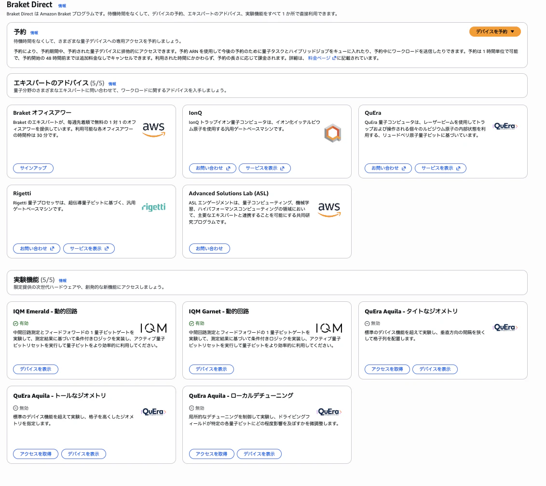Click the 情報 link beside 実験機能
546x486 pixels.
pos(63,281)
